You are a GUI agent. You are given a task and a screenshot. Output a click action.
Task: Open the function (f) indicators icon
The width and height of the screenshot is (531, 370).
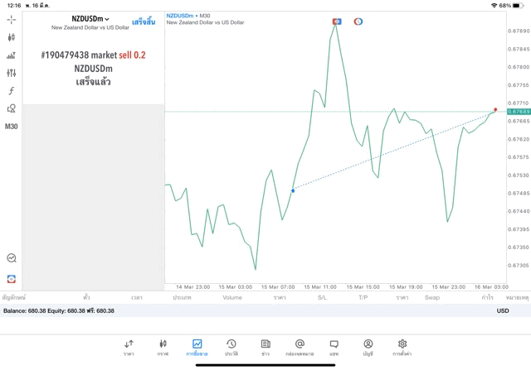pyautogui.click(x=11, y=90)
